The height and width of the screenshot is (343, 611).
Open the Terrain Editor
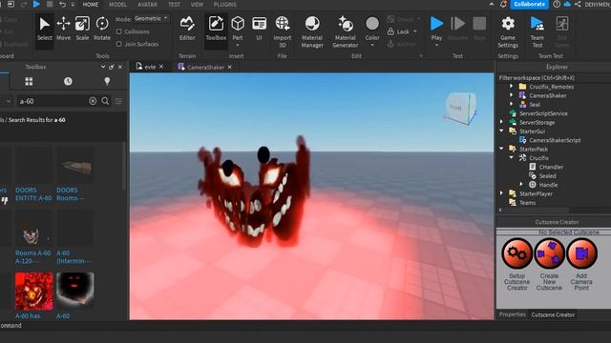(x=187, y=29)
